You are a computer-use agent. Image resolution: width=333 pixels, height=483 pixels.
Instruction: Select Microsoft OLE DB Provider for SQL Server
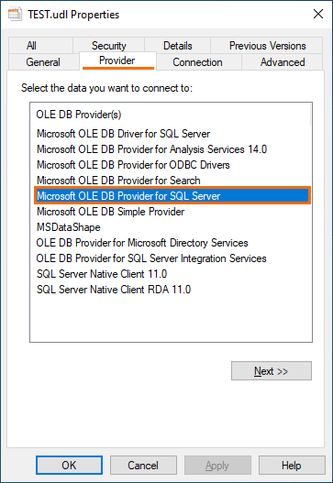tap(172, 196)
